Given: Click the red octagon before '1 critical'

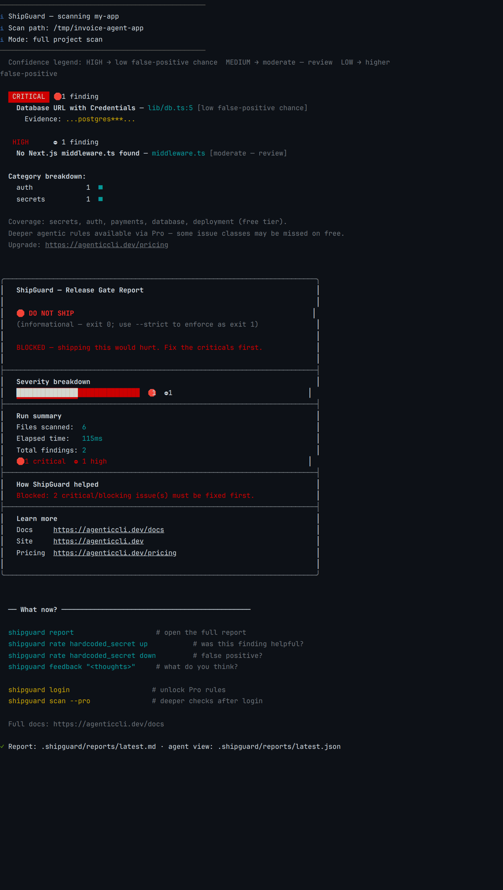Looking at the screenshot, I should 21,461.
